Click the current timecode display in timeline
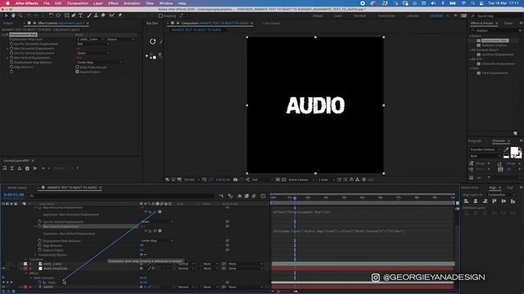Viewport: 524px width, 294px height. [x=14, y=194]
